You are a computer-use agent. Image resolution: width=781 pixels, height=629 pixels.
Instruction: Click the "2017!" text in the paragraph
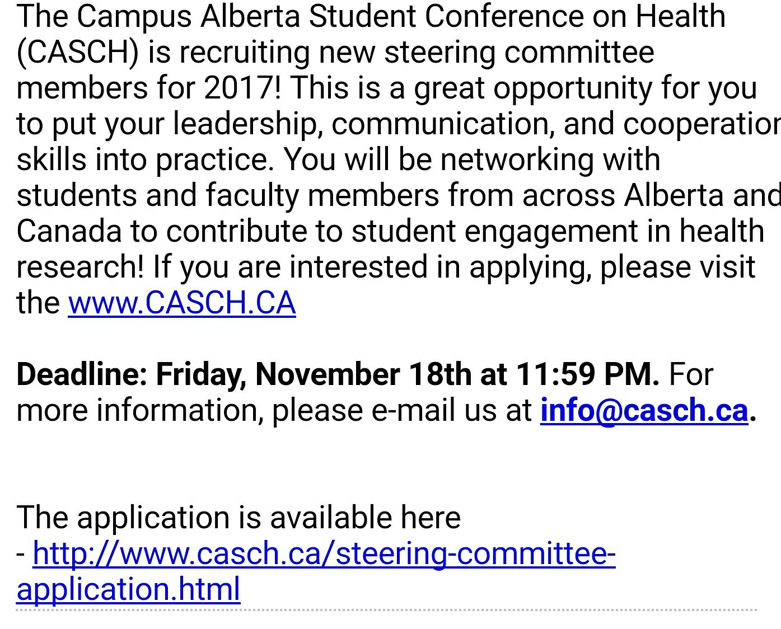point(242,88)
